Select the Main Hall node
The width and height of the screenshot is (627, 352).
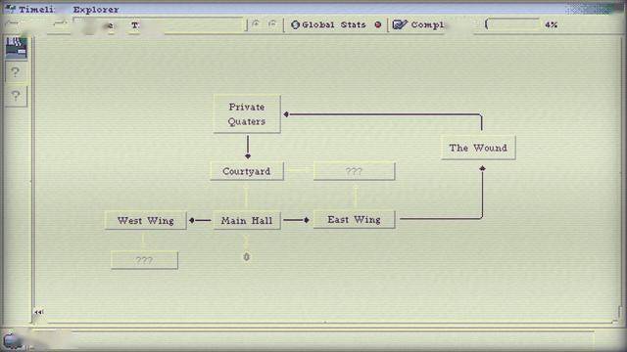click(247, 220)
